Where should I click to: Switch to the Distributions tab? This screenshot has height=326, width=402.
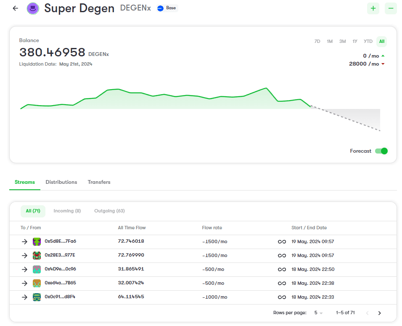click(x=61, y=182)
